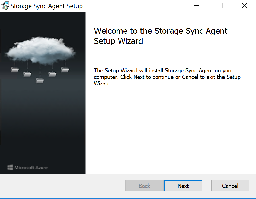Image resolution: width=256 pixels, height=199 pixels.
Task: Click the Windows logo beside Microsoft Azure
Action: click(x=10, y=167)
